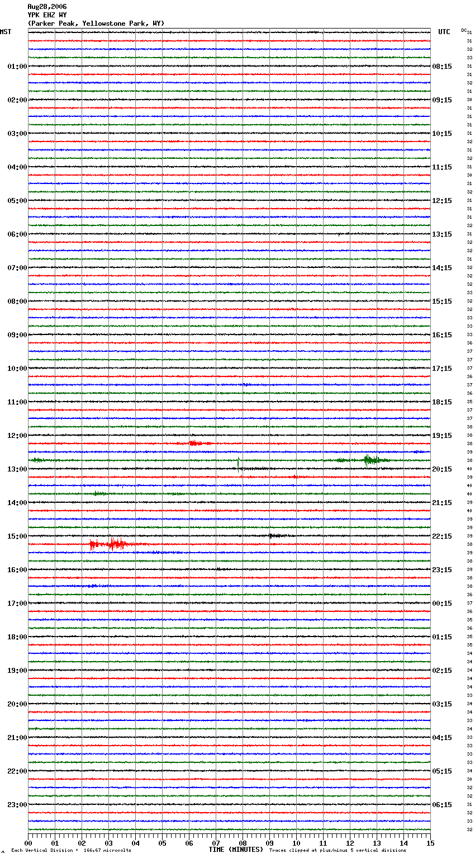
Task: Select the 15:00 MST time label
Action: tap(17, 536)
